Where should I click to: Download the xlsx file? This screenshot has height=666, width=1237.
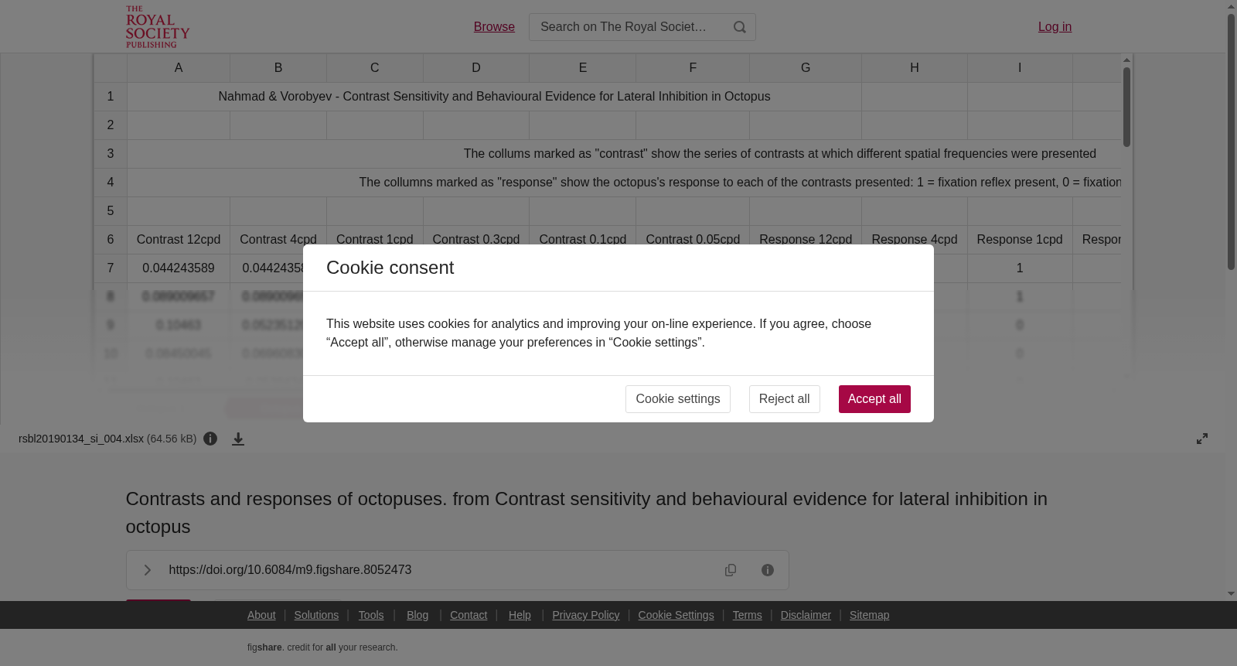point(238,439)
